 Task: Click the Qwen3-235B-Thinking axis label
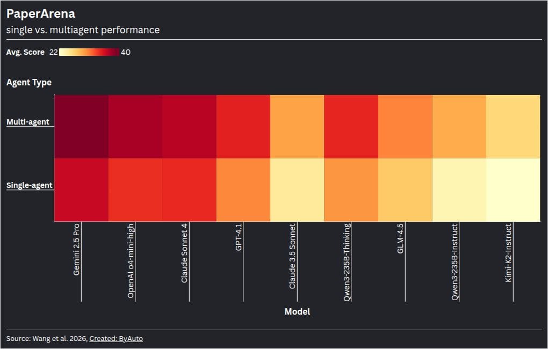(347, 262)
